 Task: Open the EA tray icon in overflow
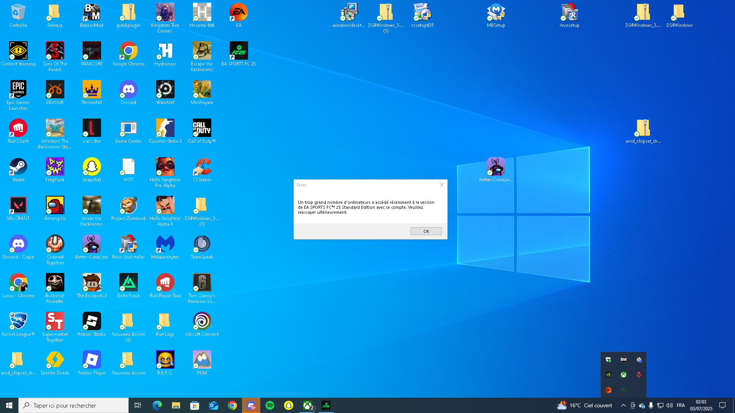coord(608,390)
